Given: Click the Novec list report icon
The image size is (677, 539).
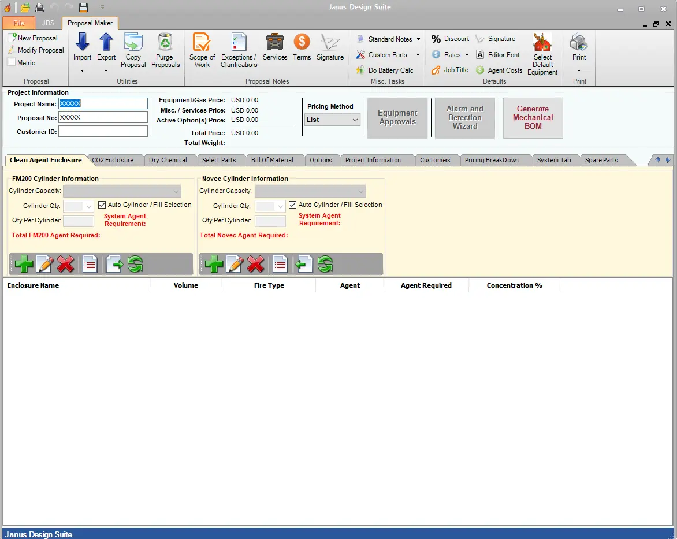Looking at the screenshot, I should (280, 265).
